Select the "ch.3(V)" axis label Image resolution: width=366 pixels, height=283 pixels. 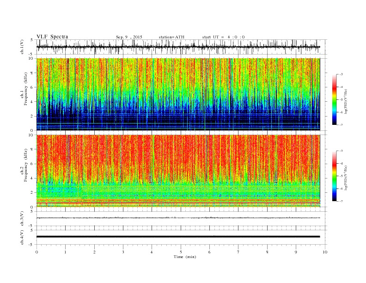click(x=22, y=219)
